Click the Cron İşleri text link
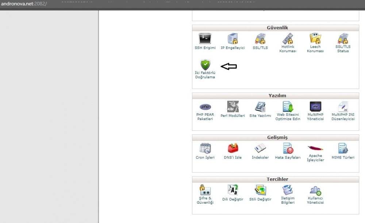365x223 pixels. [x=205, y=157]
